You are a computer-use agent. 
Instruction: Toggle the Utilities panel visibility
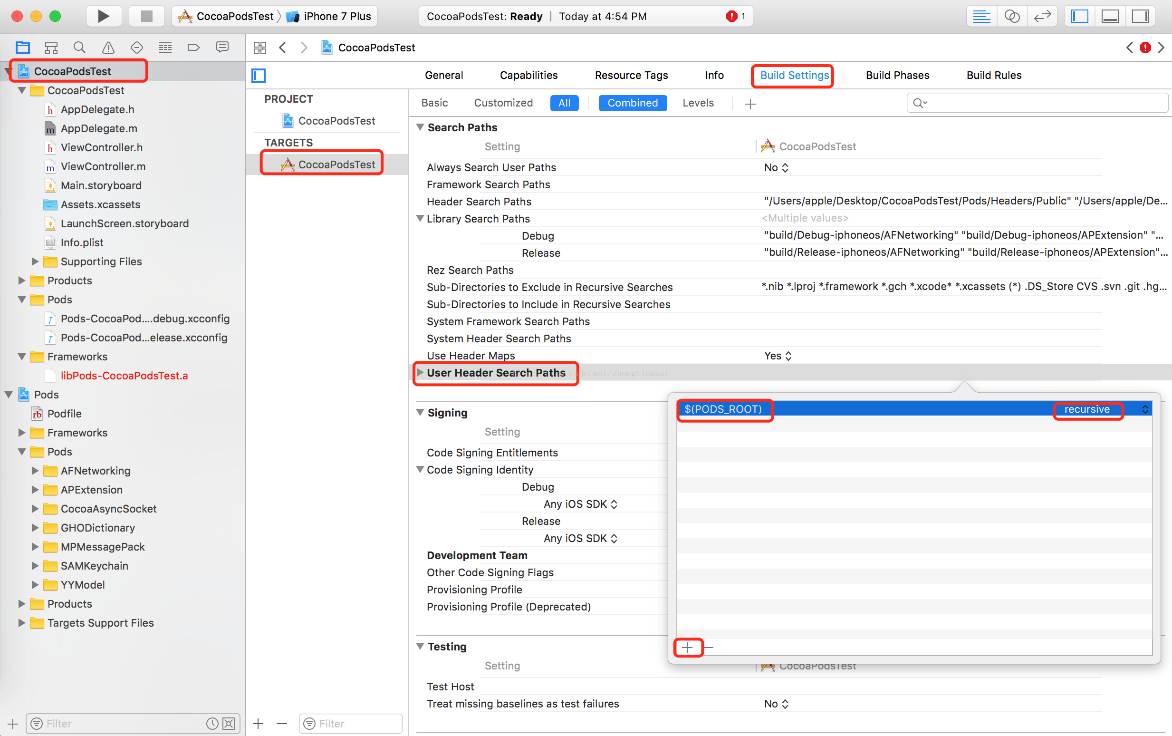[1140, 16]
